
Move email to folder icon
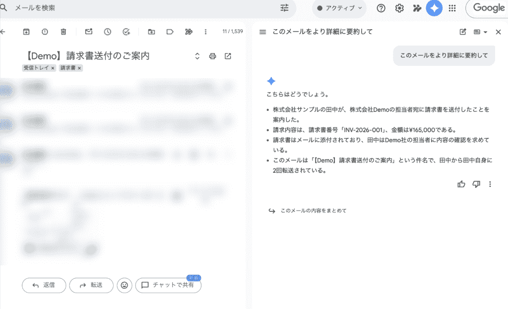tap(151, 32)
